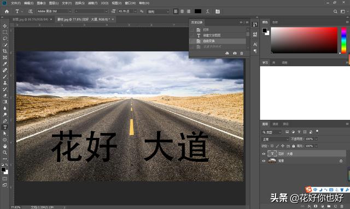Viewport: 350px width, 209px height.
Task: Open the blend mode dropdown 正常
Action: (275, 139)
